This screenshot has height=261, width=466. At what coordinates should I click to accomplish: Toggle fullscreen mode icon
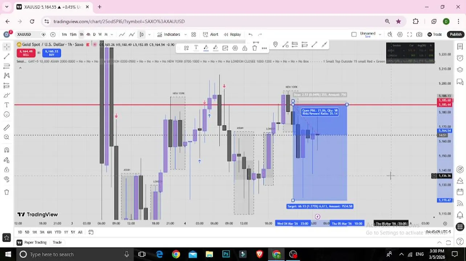point(409,34)
